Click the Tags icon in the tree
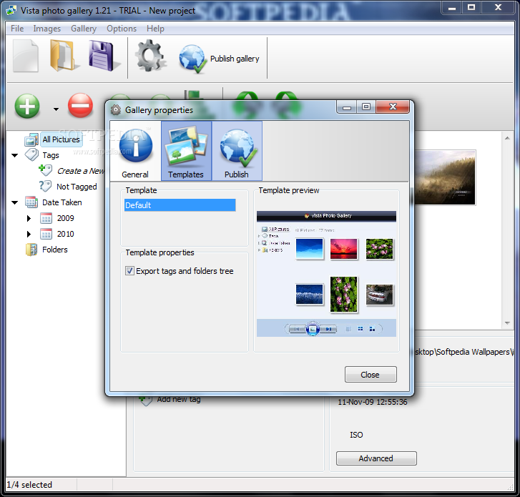The image size is (520, 497). [x=32, y=155]
